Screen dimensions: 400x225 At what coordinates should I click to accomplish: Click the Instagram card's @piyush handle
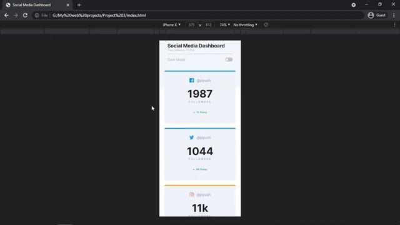204,195
